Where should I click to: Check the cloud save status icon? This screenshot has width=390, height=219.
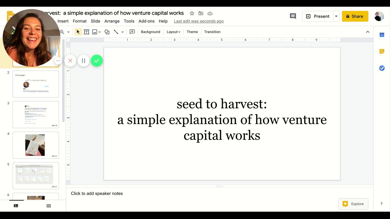(x=210, y=13)
